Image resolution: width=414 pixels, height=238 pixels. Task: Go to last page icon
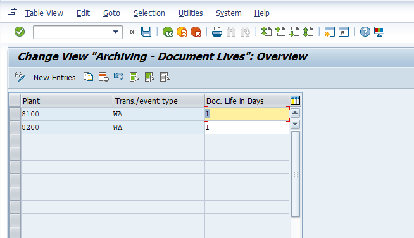point(308,32)
